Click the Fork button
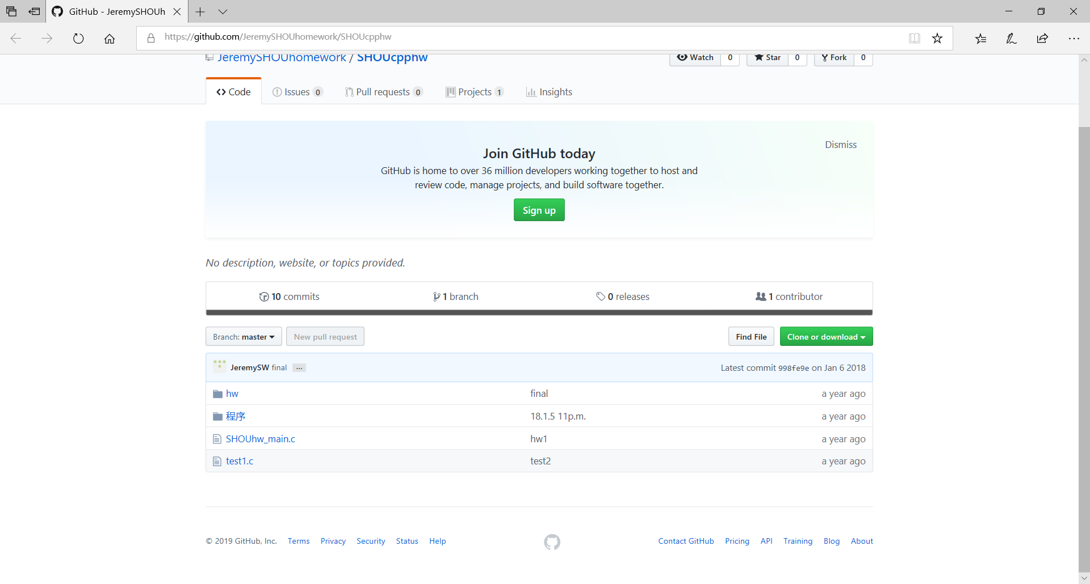This screenshot has width=1090, height=584. pos(834,58)
